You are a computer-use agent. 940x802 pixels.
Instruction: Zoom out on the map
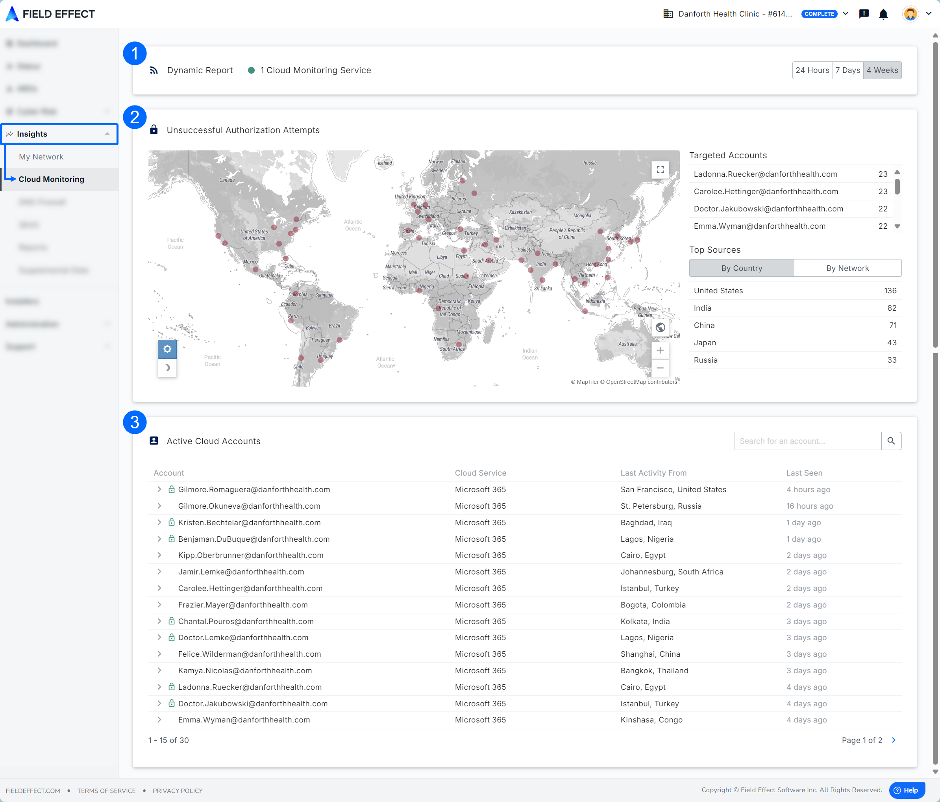[x=660, y=368]
